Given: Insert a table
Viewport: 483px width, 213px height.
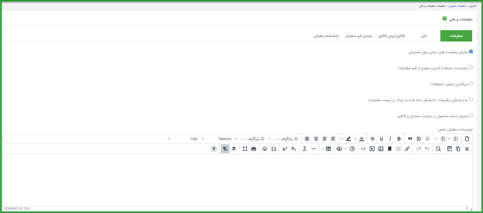Looking at the screenshot, I should 328,149.
